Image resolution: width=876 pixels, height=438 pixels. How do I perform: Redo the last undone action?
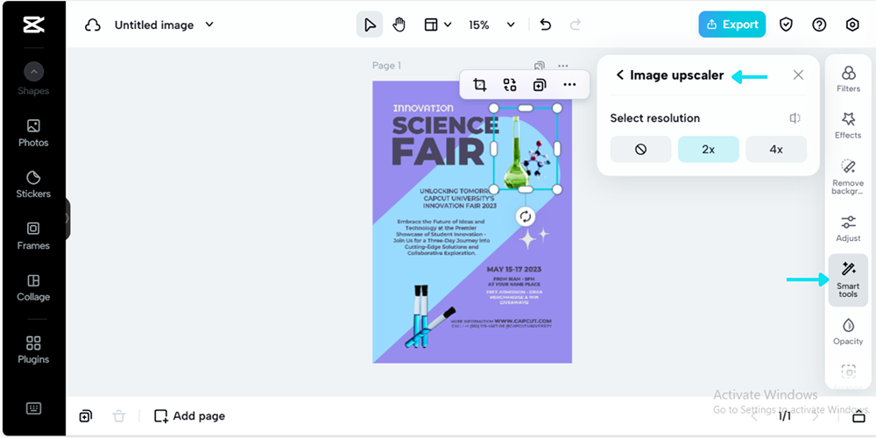coord(575,25)
